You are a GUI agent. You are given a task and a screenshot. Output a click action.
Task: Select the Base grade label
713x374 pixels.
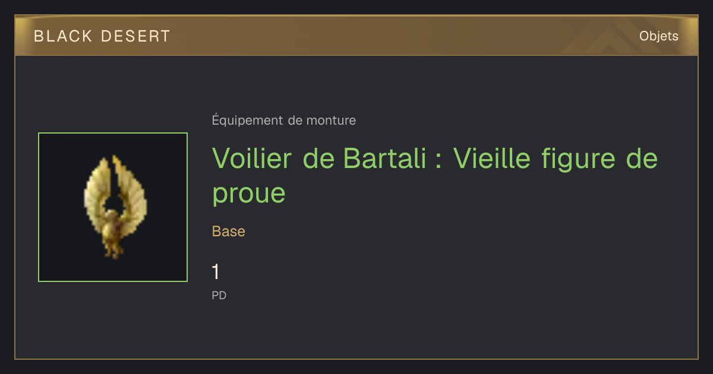[229, 231]
